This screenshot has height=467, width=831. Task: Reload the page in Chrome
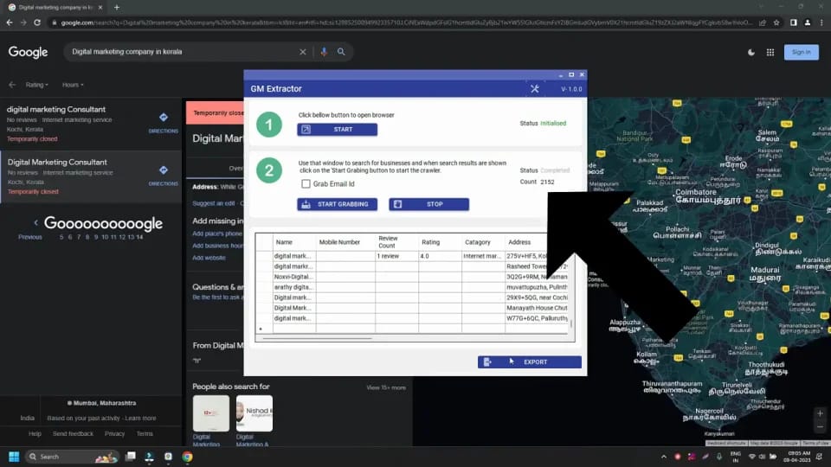37,22
